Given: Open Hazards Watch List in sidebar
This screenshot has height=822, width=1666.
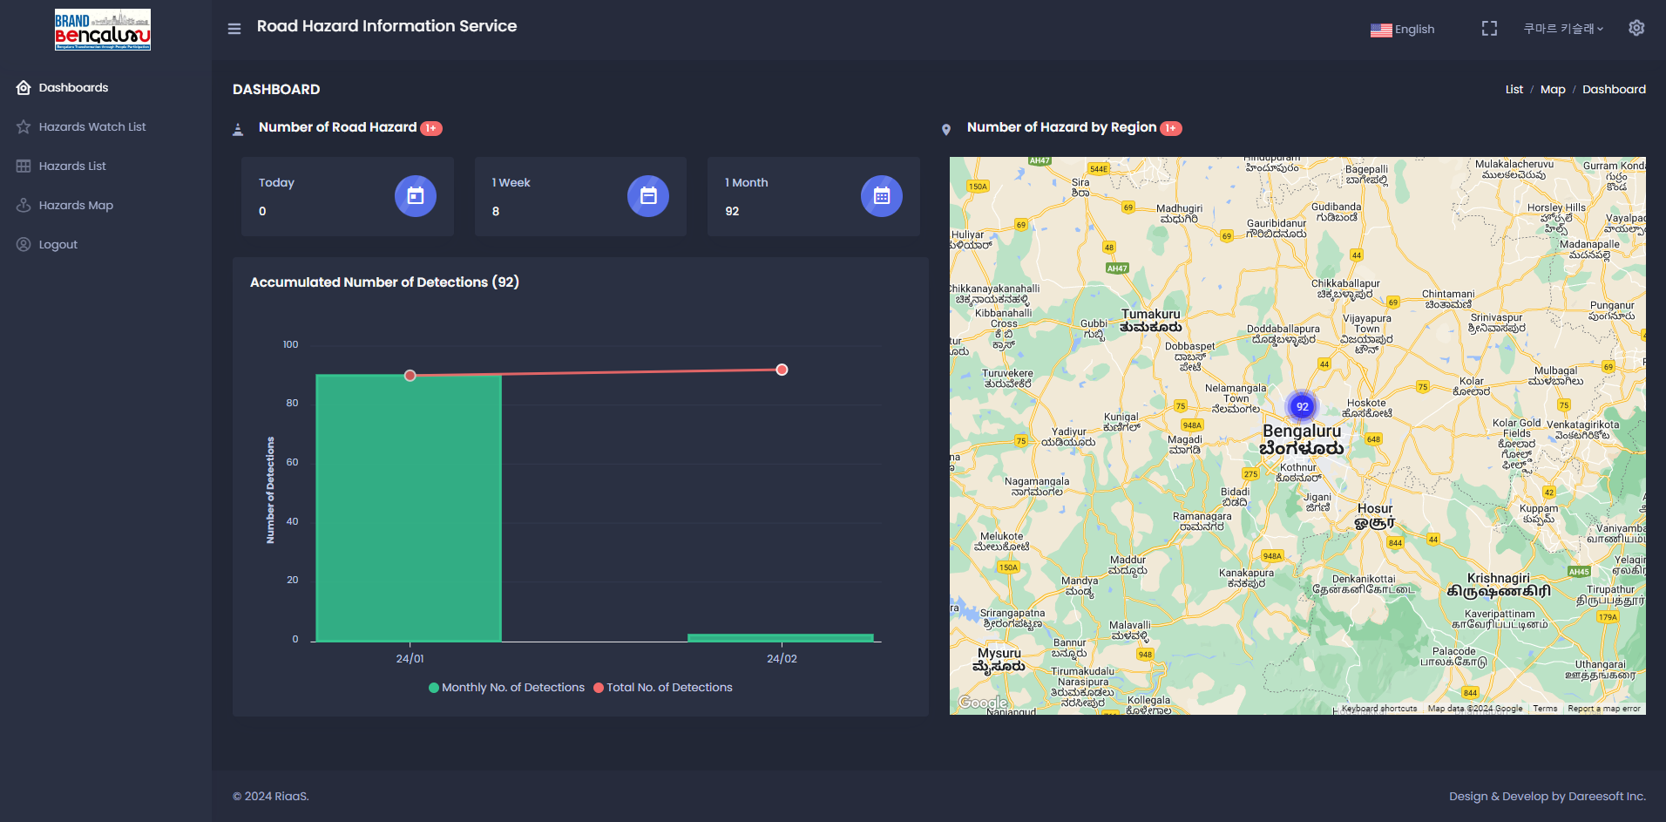Looking at the screenshot, I should coord(91,127).
